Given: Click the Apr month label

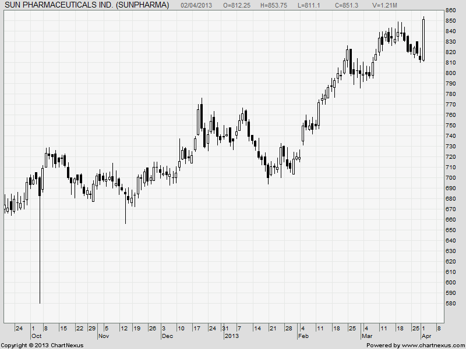Looking at the screenshot, I should coord(426,336).
